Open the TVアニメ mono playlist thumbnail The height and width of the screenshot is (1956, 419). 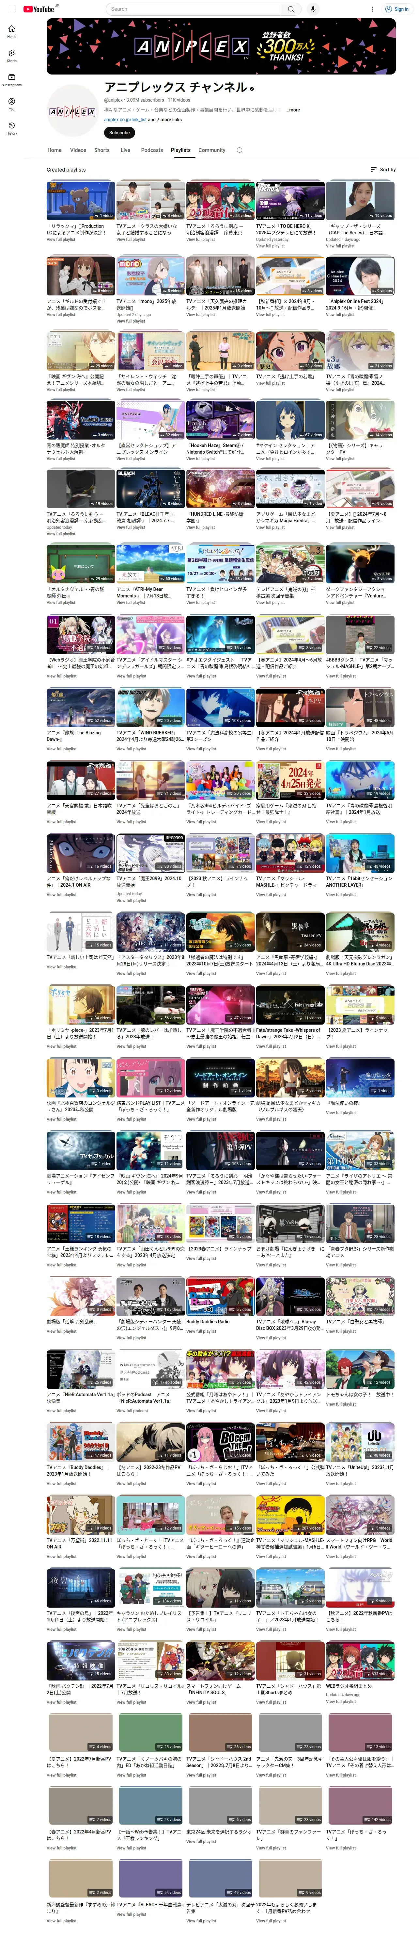click(151, 275)
